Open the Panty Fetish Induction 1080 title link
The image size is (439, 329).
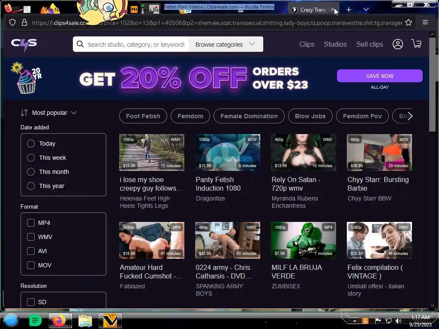click(218, 184)
